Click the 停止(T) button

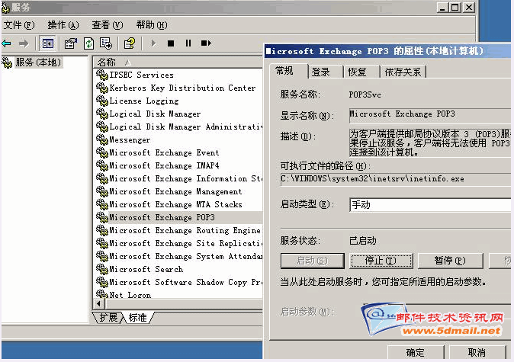coord(380,260)
